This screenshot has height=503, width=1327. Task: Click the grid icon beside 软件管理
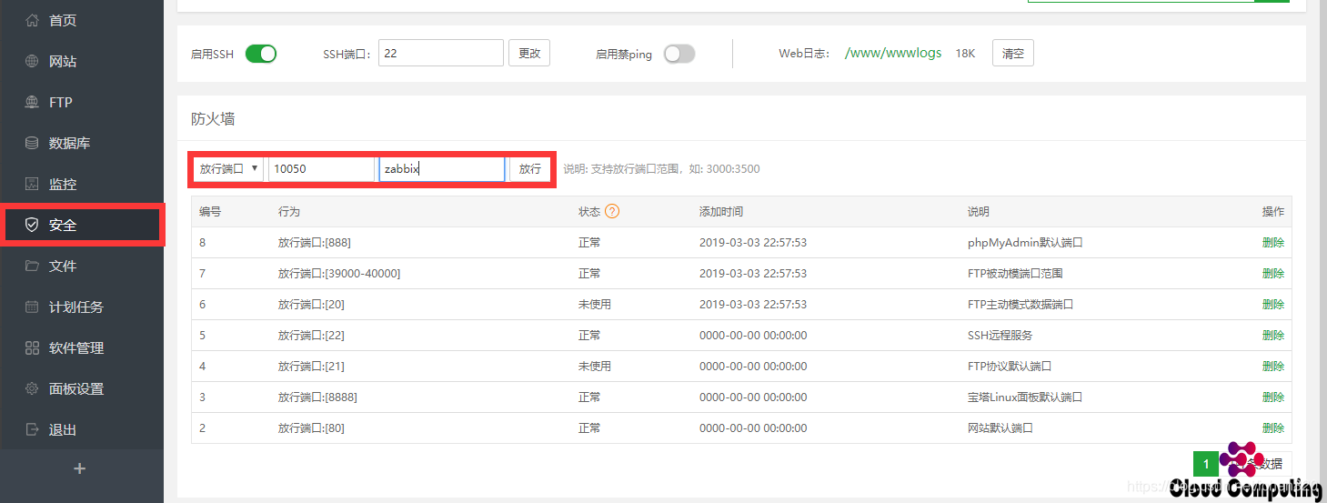[32, 347]
